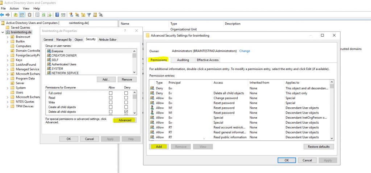
Task: Click the highlighted Add button under Permission entries
Action: click(x=159, y=147)
